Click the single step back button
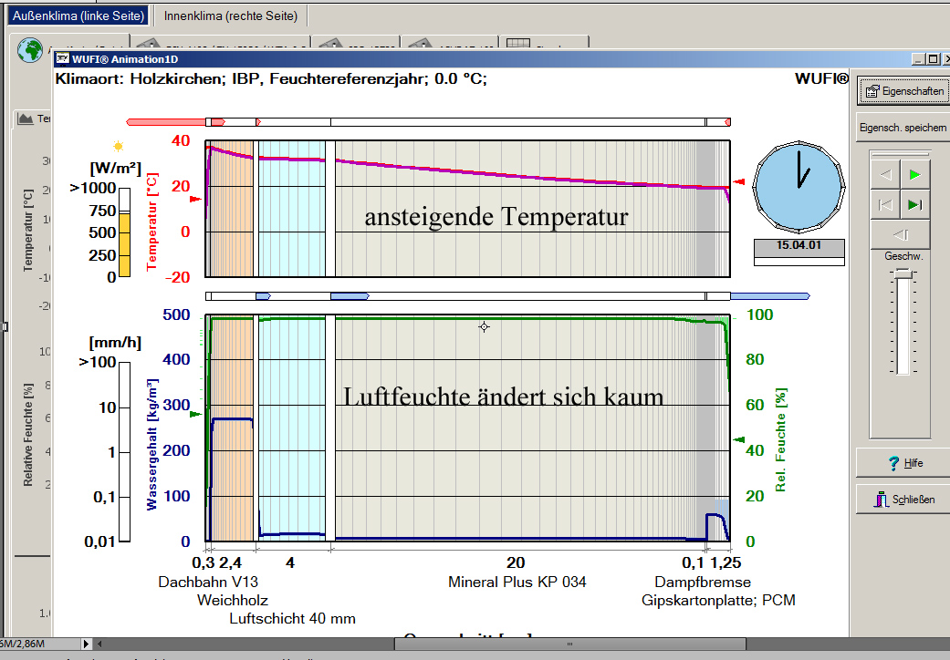This screenshot has width=950, height=660. tap(899, 235)
